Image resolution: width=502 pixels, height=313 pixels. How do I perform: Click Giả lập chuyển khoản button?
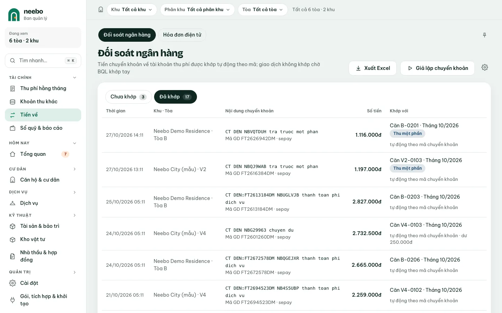coord(438,68)
